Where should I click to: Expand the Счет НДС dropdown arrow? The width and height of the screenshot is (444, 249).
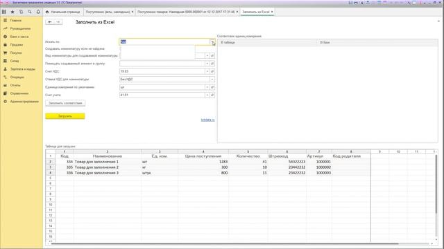click(207, 72)
